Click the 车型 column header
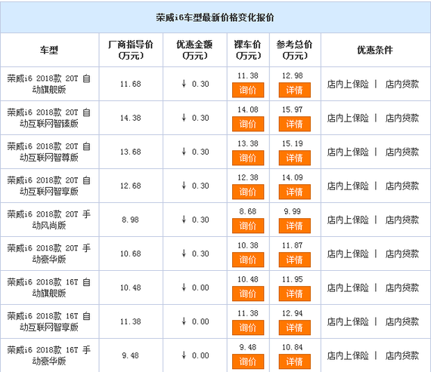 [49, 51]
